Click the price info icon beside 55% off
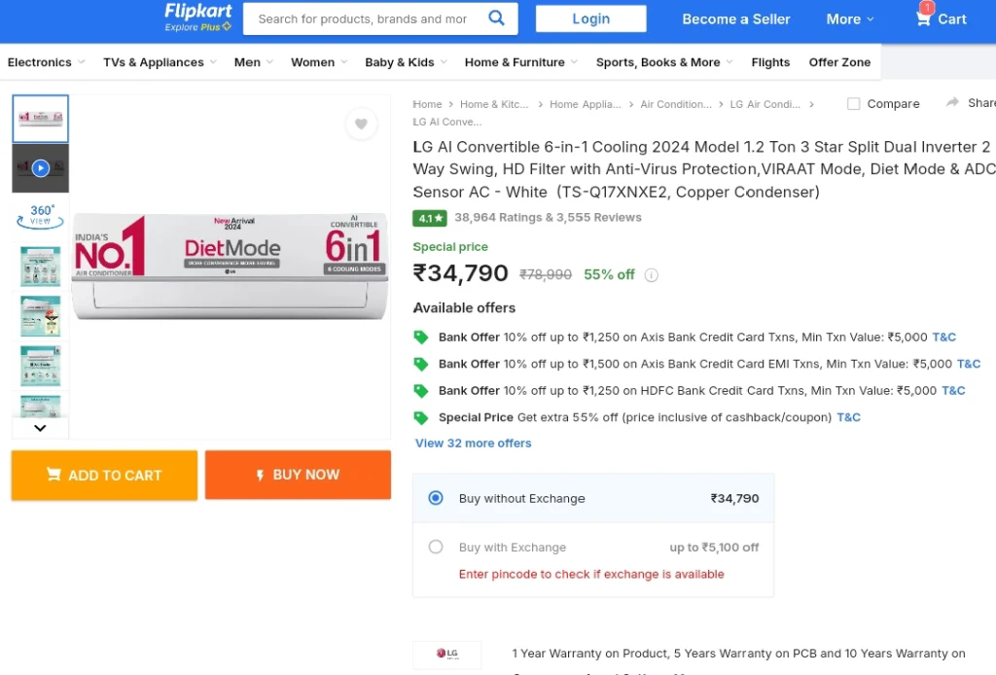 coord(651,275)
